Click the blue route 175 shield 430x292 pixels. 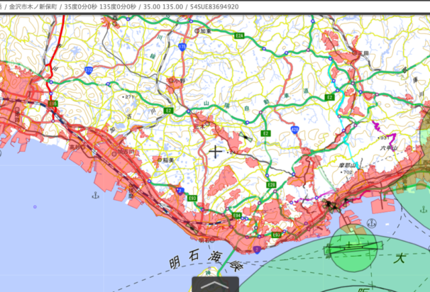(x=182, y=47)
